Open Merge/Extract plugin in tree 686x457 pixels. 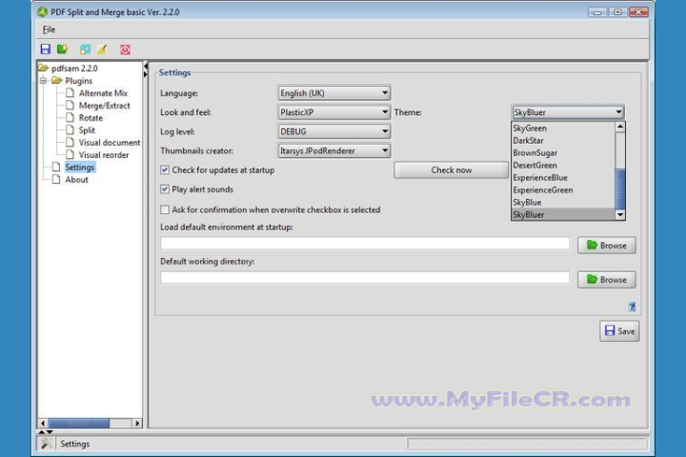[104, 105]
